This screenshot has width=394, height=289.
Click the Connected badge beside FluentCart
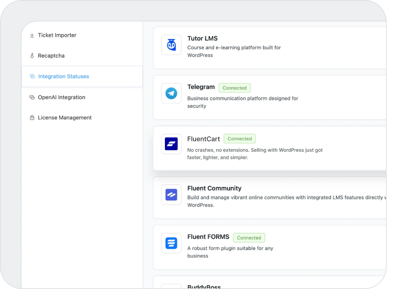(x=239, y=139)
